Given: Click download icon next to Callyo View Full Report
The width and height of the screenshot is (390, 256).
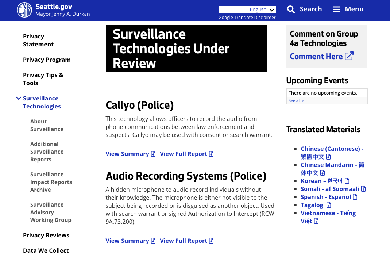Looking at the screenshot, I should point(211,154).
